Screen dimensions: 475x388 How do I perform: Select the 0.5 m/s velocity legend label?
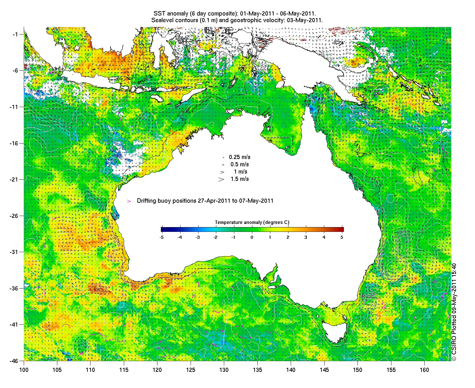coord(240,164)
